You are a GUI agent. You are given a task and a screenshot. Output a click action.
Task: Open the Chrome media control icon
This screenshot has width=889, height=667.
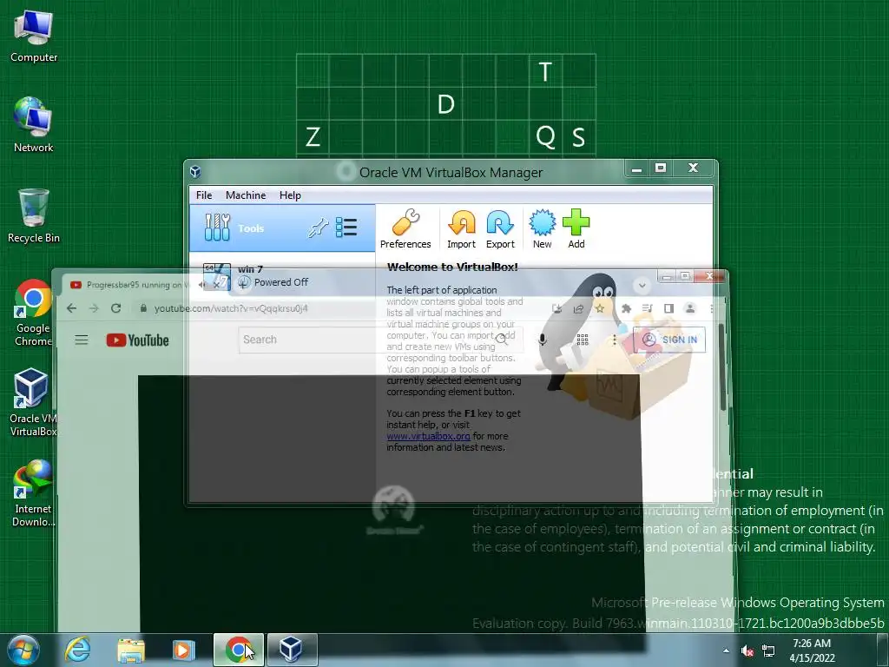[x=648, y=308]
